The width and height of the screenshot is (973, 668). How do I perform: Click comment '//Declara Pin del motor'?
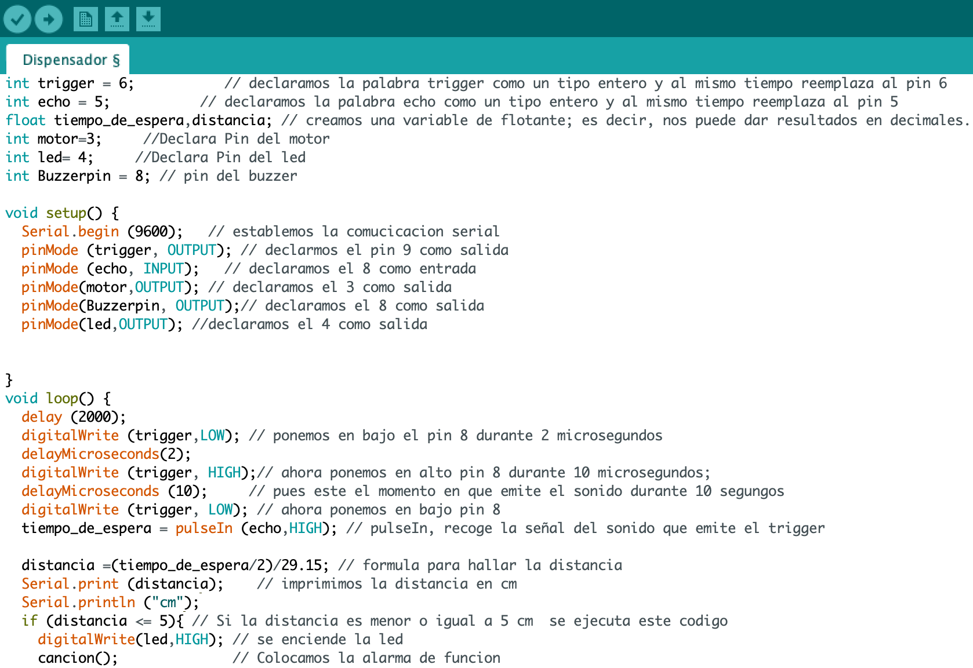point(237,139)
